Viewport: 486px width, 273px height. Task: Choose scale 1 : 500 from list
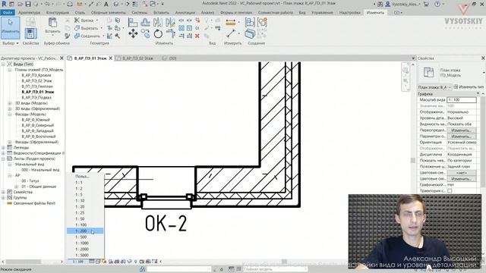[85, 237]
